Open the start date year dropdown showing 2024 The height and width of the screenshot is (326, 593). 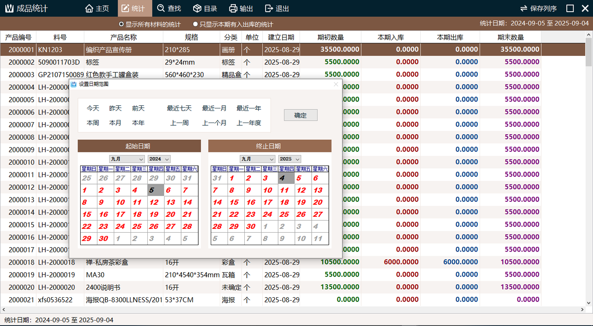(x=159, y=159)
